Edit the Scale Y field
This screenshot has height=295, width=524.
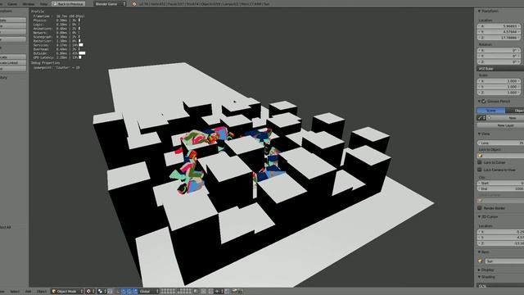(499, 87)
